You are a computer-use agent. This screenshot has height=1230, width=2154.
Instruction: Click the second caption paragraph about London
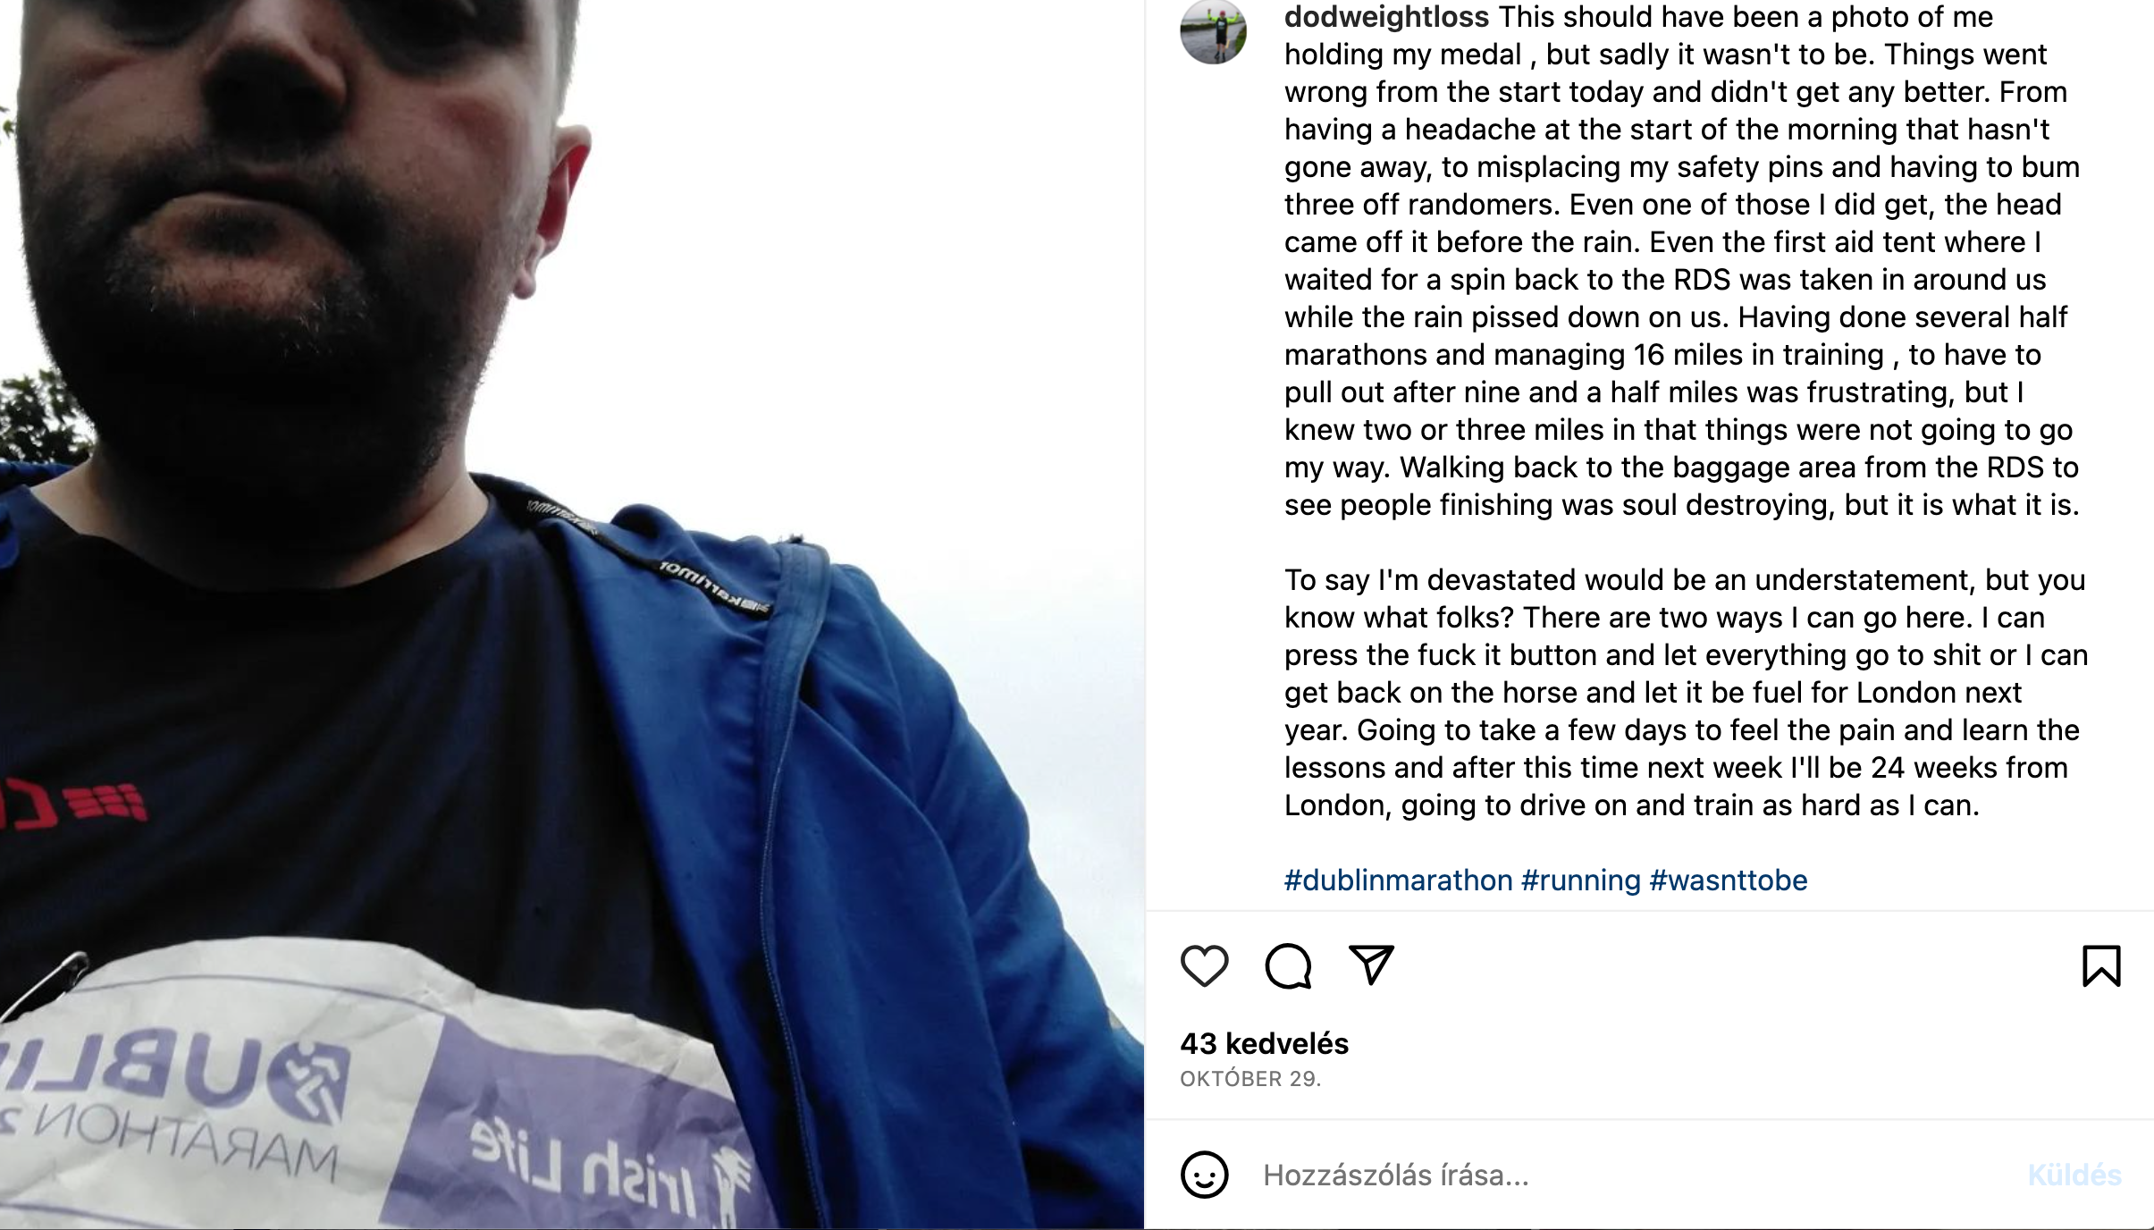[1686, 693]
